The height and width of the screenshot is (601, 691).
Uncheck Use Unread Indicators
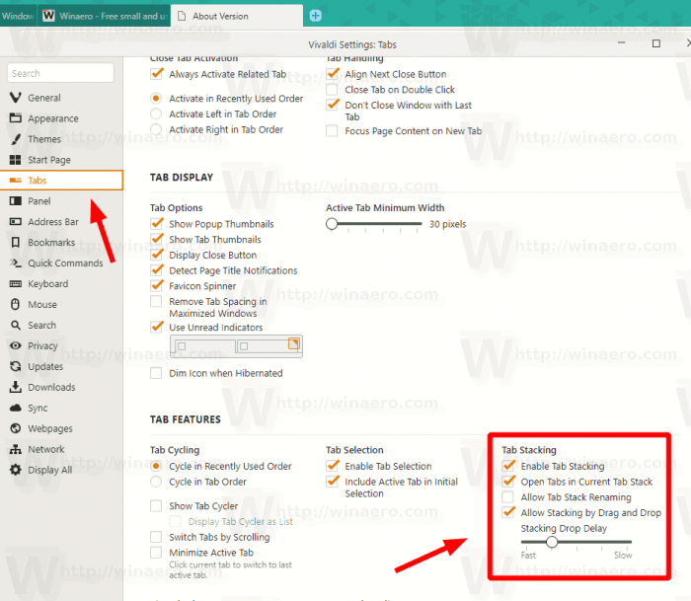(156, 327)
